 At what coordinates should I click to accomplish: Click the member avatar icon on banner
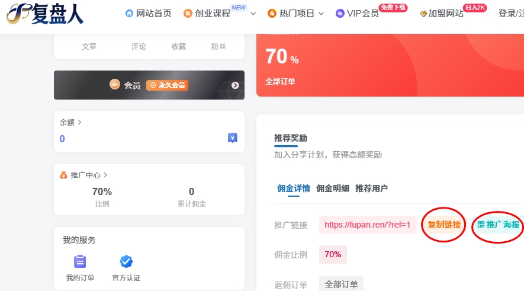[115, 85]
